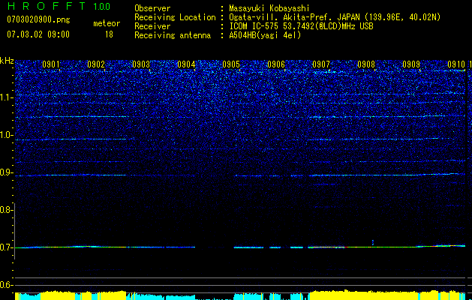Image resolution: width=472 pixels, height=300 pixels.
Task: Click the meteor label text
Action: [107, 24]
